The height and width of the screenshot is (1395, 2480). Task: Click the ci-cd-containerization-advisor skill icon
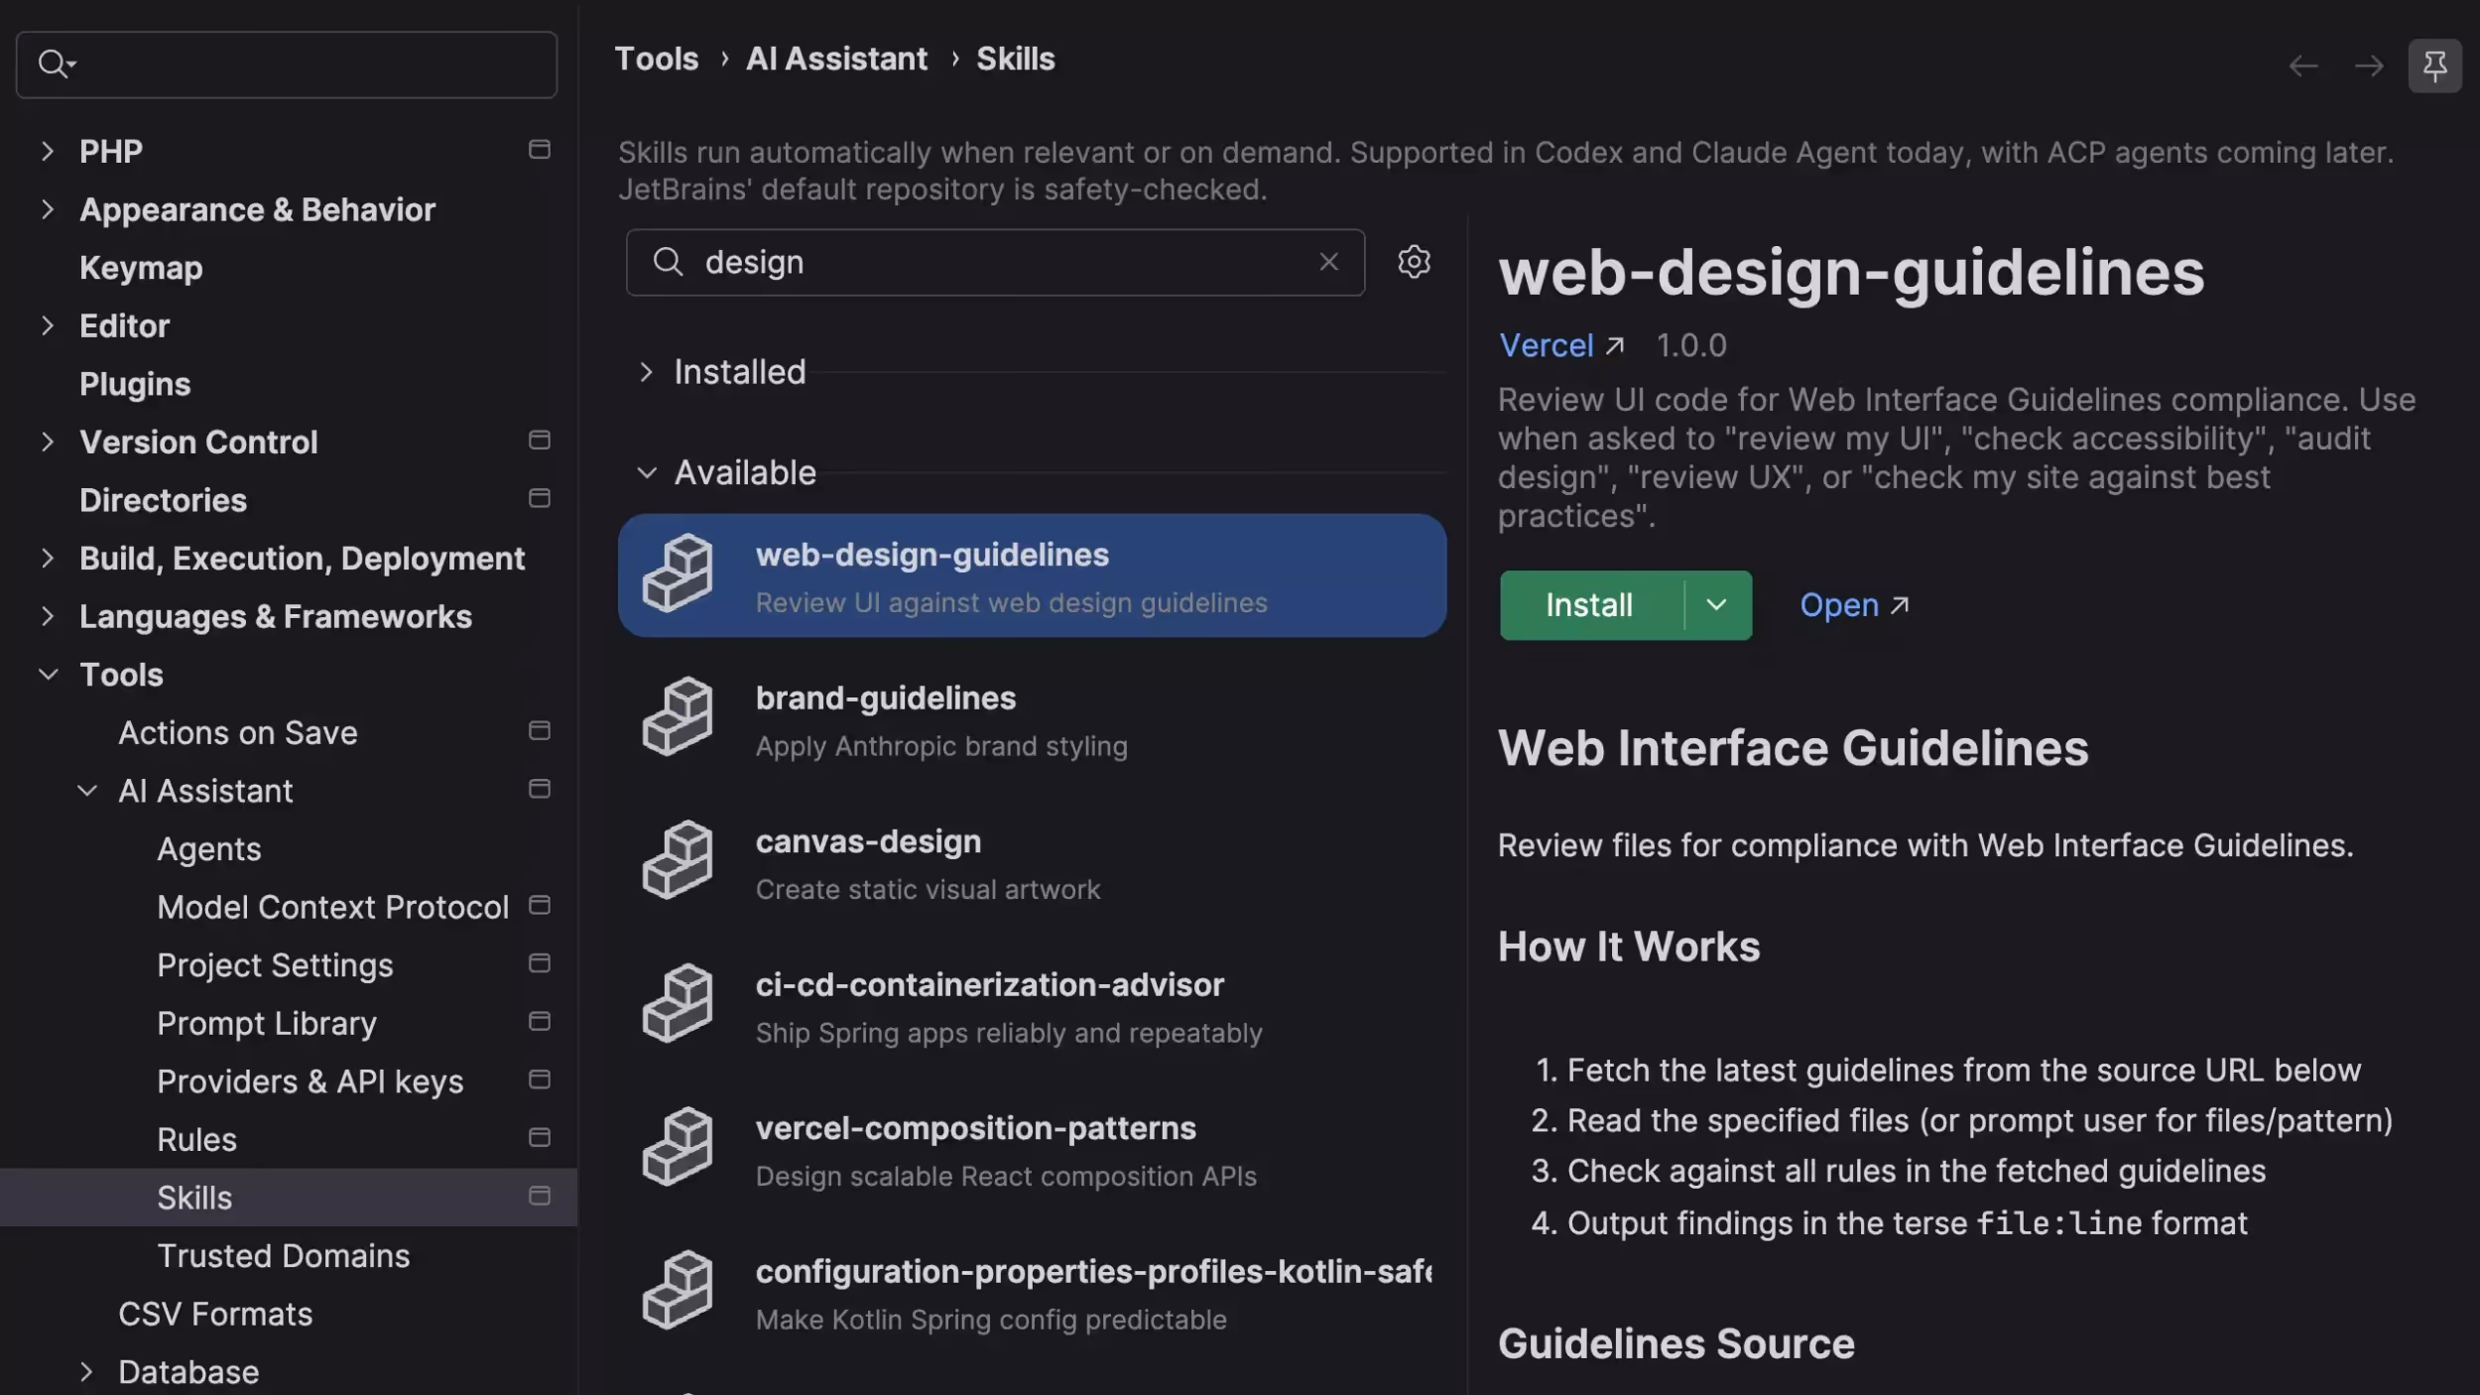pos(678,1003)
